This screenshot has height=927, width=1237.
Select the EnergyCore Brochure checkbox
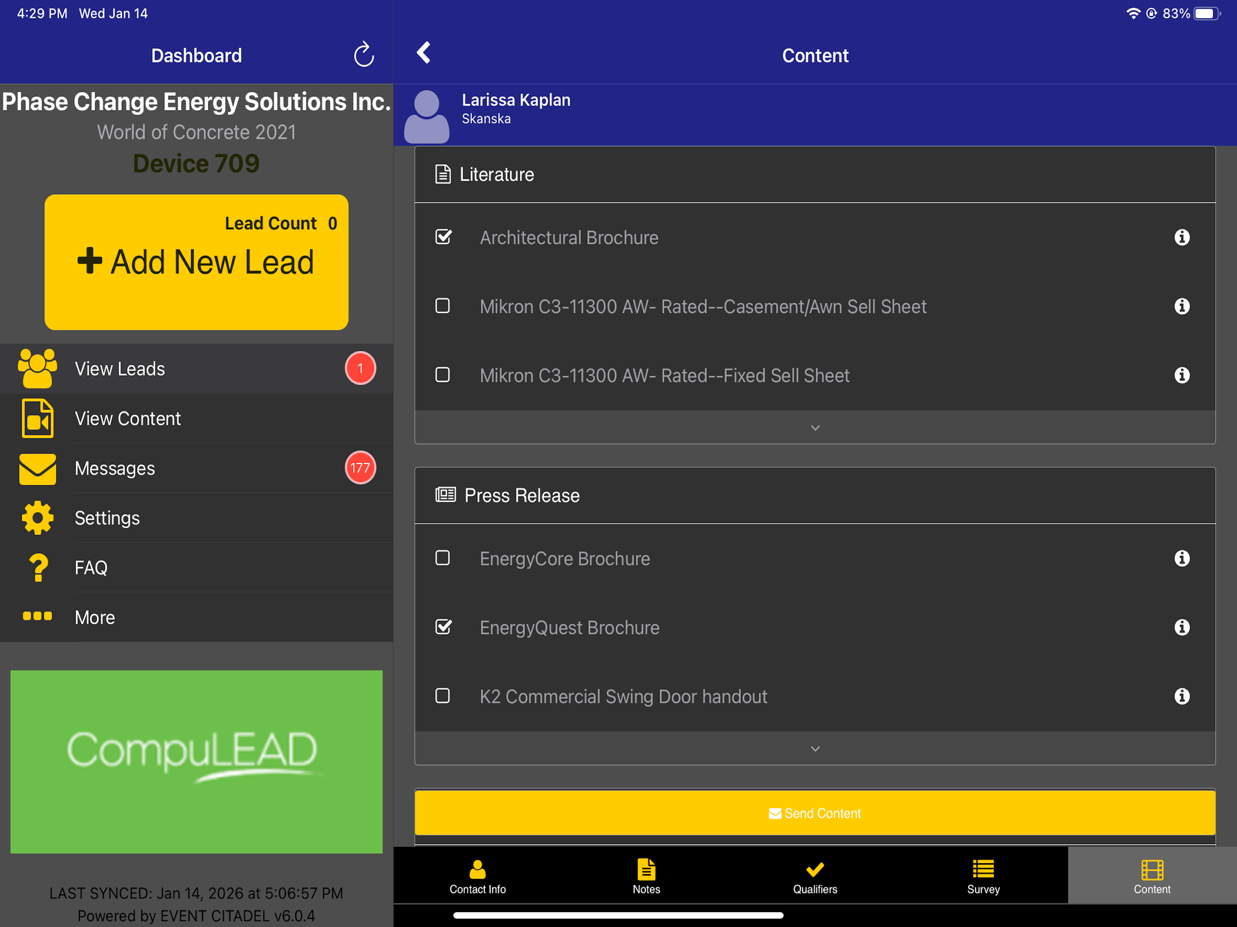(443, 558)
